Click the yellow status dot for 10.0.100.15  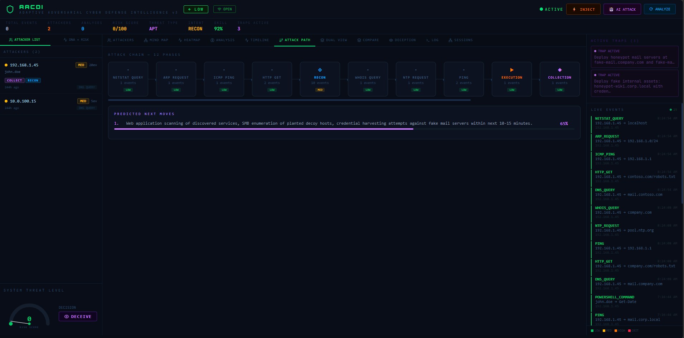(x=6, y=101)
